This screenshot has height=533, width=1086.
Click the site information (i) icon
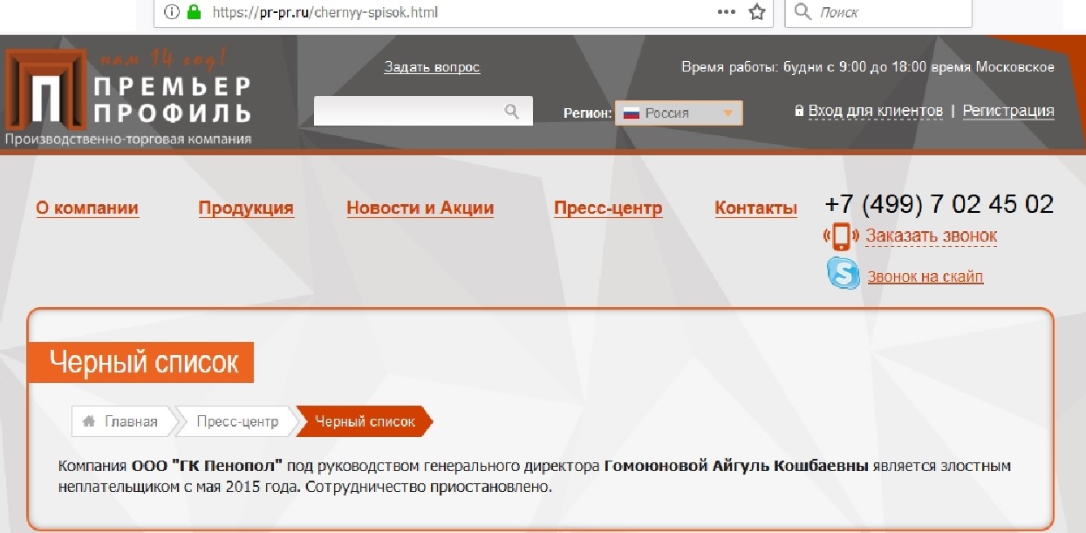172,12
